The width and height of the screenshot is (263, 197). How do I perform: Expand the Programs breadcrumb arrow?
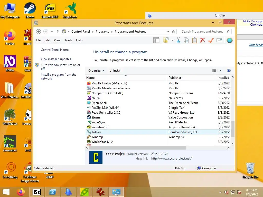coord(112,32)
